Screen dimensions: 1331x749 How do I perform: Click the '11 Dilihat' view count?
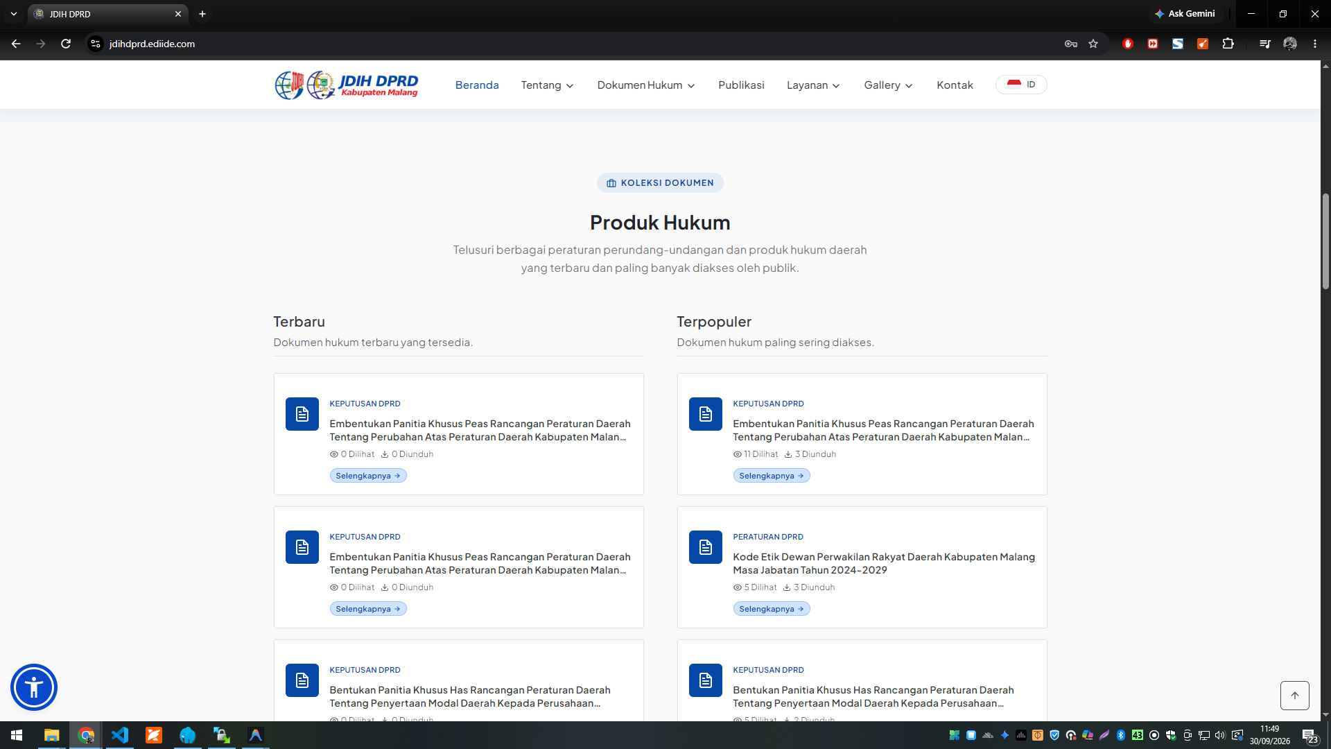pyautogui.click(x=756, y=454)
